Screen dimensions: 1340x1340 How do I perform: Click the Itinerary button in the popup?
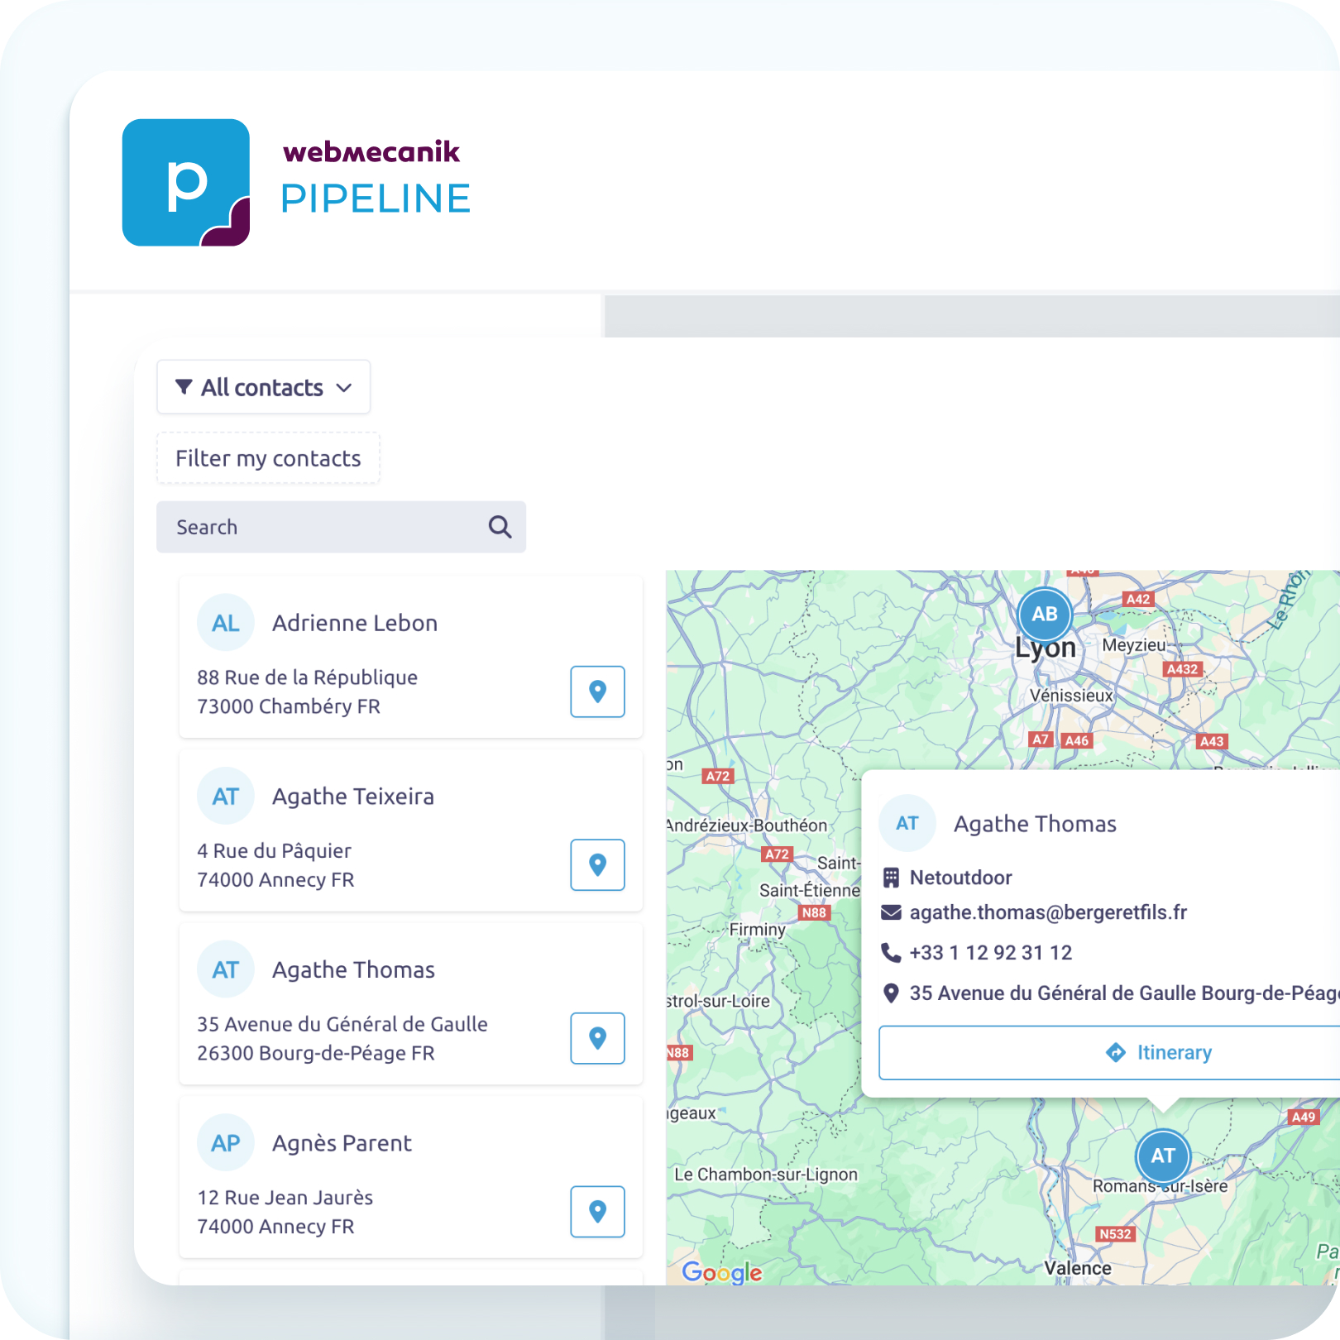[x=1158, y=1053]
